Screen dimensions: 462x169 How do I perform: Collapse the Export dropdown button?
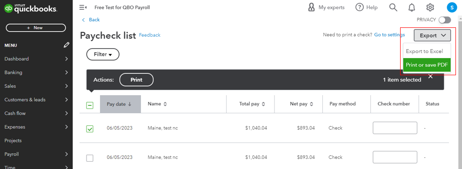pyautogui.click(x=432, y=35)
